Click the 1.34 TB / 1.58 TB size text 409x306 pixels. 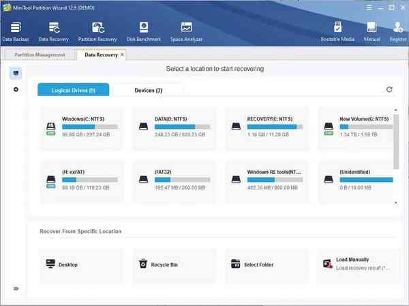point(359,135)
